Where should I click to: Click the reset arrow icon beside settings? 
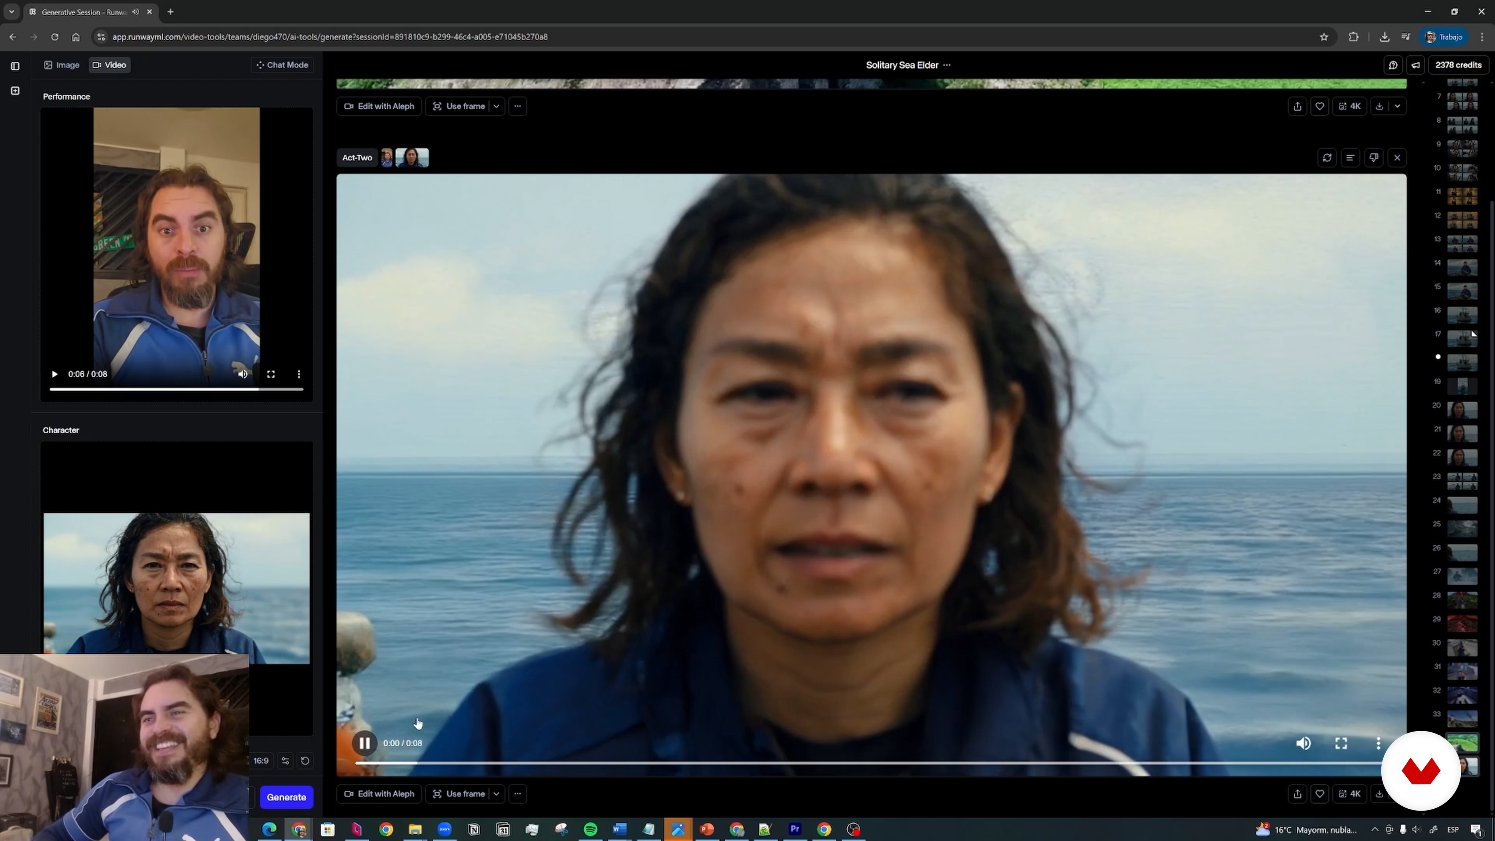(305, 761)
